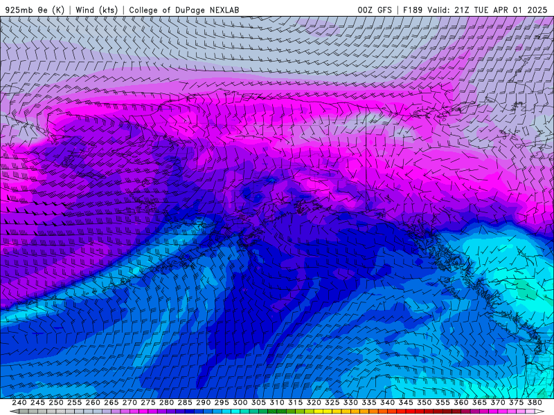Select the 245 value on color scale

pos(37,403)
